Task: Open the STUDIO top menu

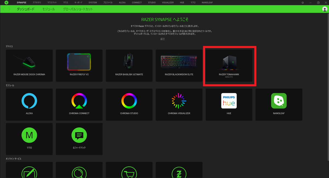Action: tap(152, 2)
